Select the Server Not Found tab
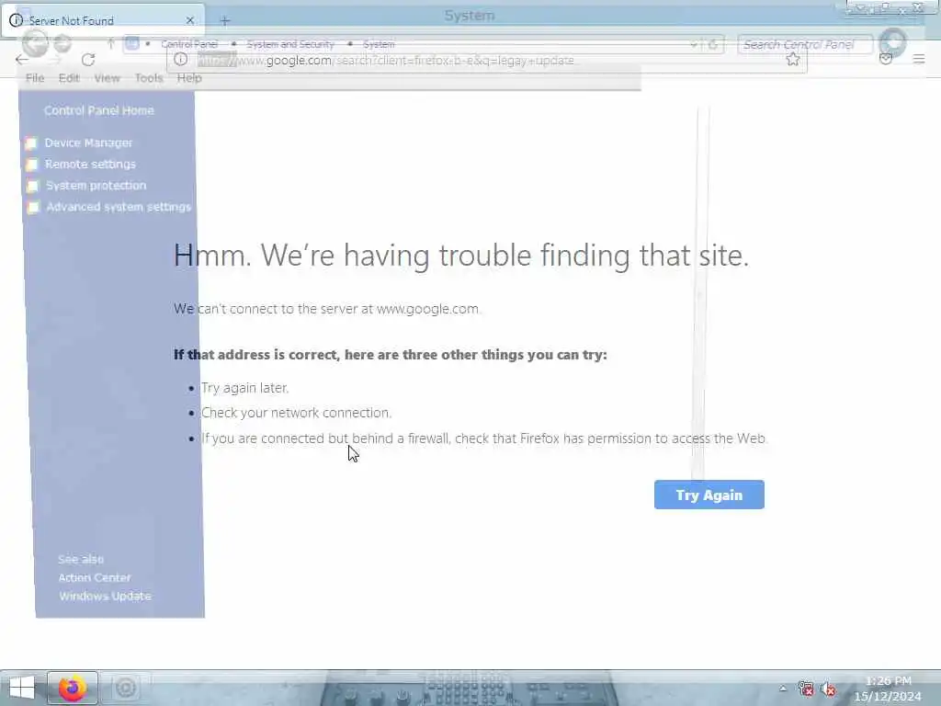This screenshot has height=706, width=941. point(103,20)
